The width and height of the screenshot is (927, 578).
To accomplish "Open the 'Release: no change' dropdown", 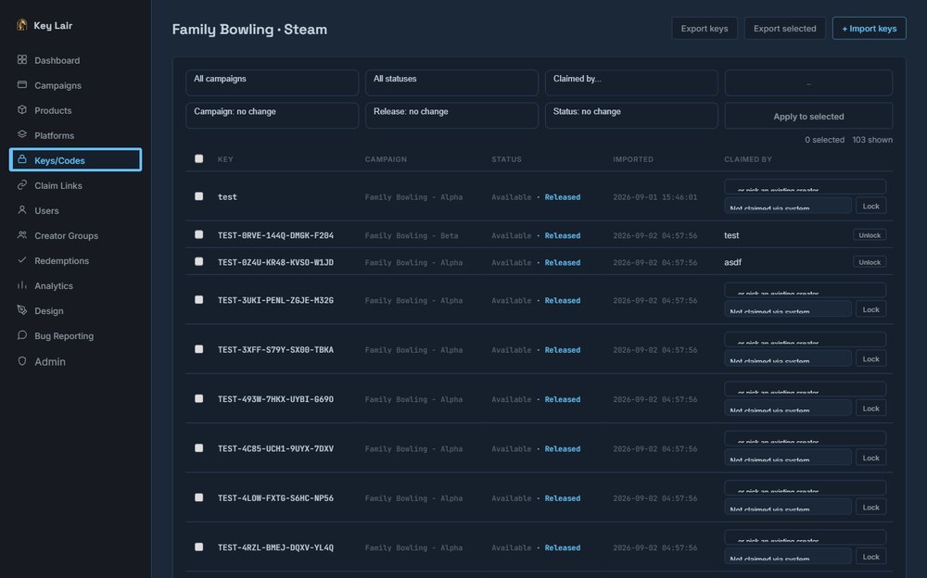I will 451,115.
